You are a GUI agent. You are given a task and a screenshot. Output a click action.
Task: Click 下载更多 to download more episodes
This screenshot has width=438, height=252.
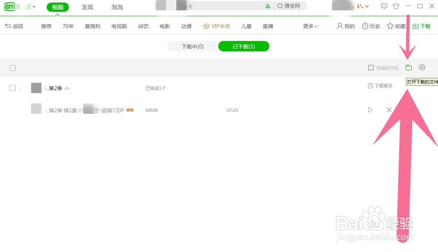[380, 86]
